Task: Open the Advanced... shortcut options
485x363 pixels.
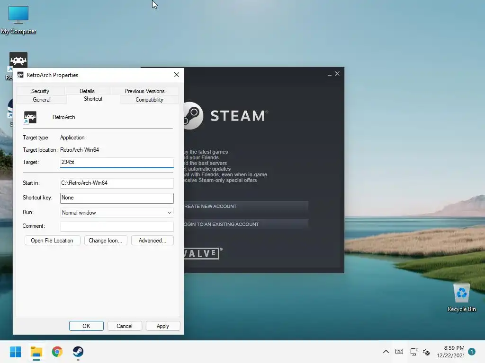Action: tap(152, 241)
